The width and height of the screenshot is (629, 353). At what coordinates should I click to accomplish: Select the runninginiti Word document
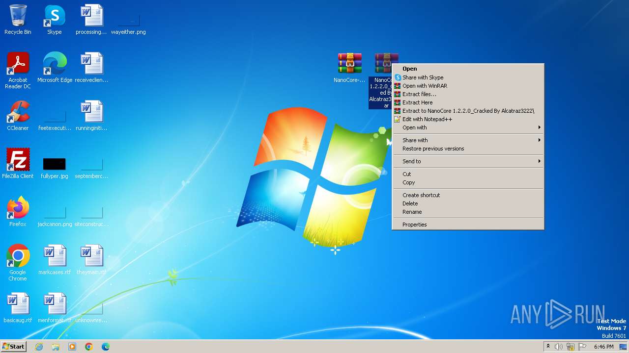(x=91, y=116)
